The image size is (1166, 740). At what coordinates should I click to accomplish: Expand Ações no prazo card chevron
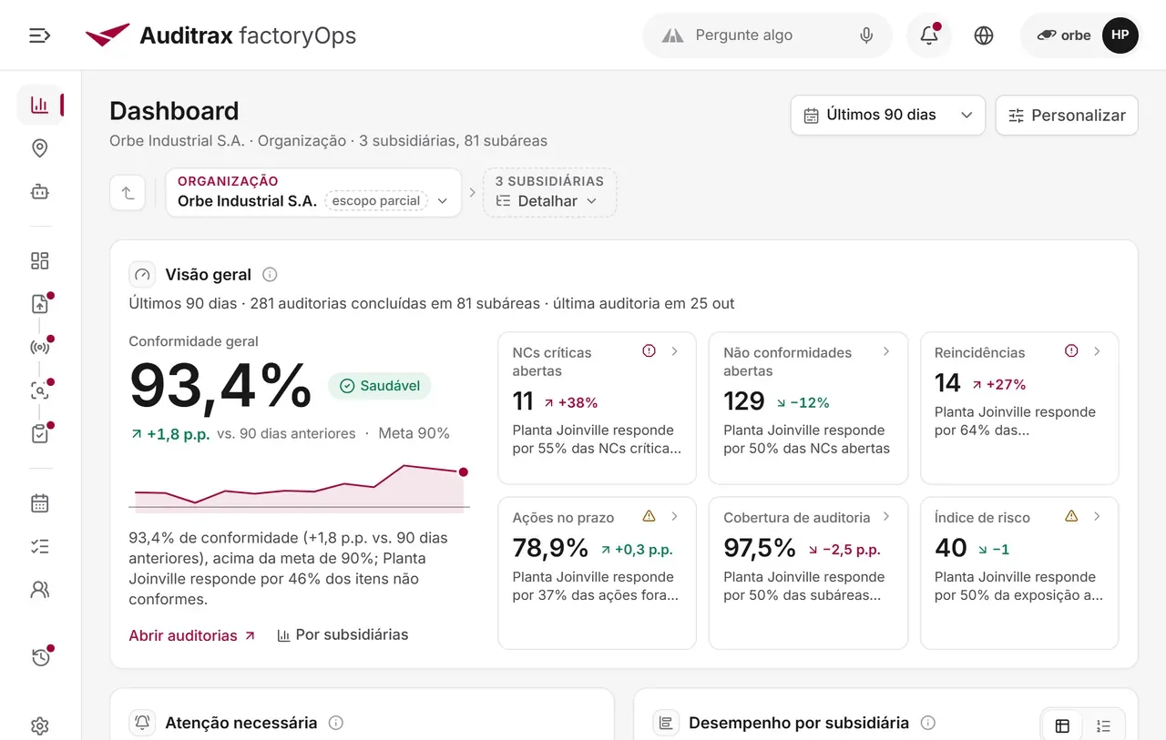[x=675, y=516]
